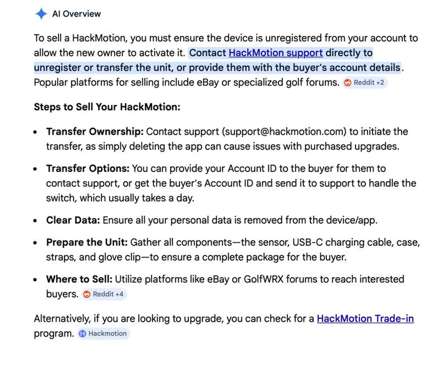
Task: Click the "Where to Sell:" bold label
Action: coord(79,279)
